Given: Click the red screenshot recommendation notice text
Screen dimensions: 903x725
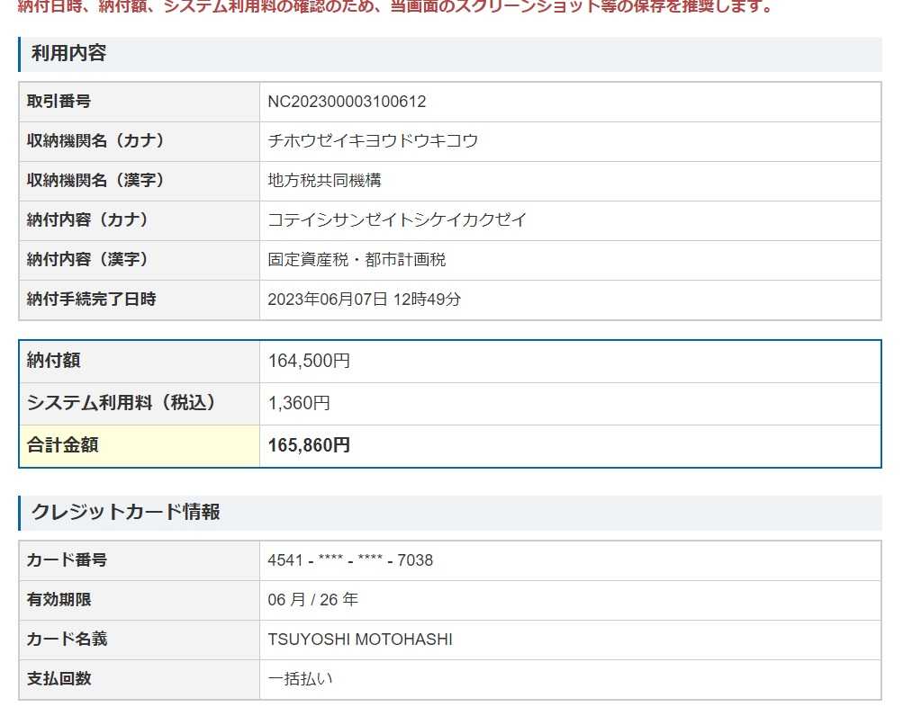Looking at the screenshot, I should pos(394,7).
